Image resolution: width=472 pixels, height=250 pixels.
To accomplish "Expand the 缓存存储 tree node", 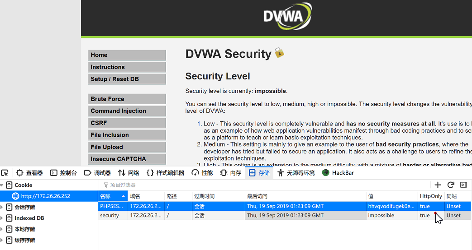I will 2,240.
